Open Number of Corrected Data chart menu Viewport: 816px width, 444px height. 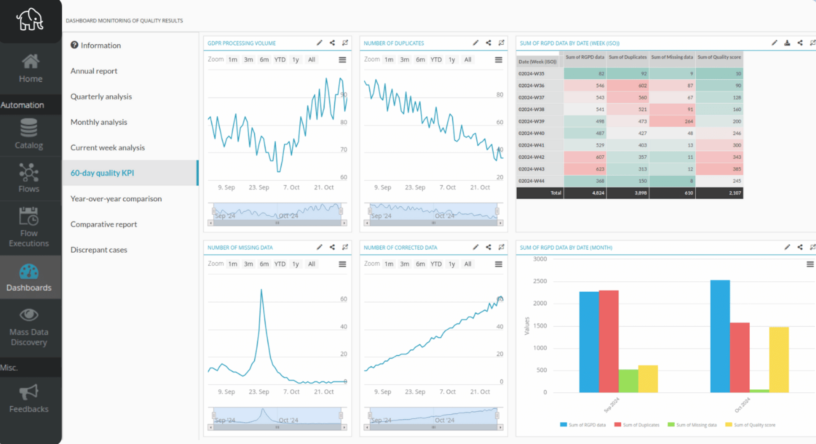(x=498, y=264)
